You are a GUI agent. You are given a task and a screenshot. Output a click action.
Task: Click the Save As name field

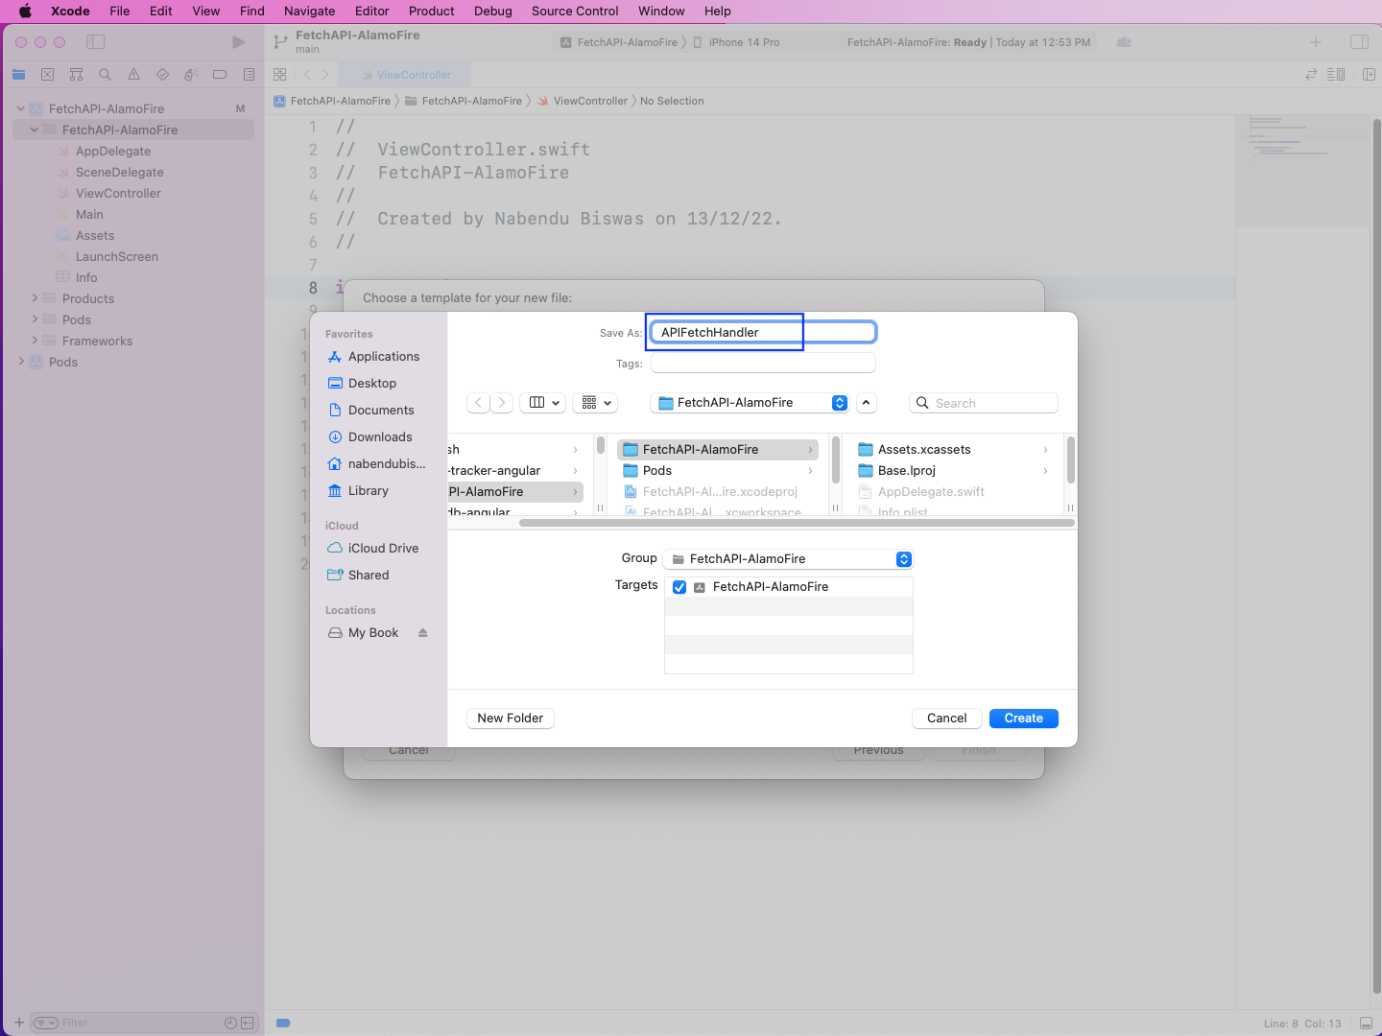[763, 333]
